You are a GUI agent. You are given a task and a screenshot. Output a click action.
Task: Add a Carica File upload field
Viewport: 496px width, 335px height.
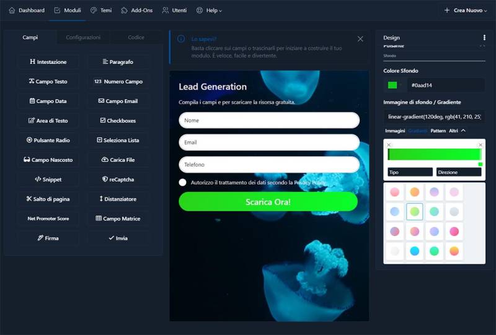point(118,160)
